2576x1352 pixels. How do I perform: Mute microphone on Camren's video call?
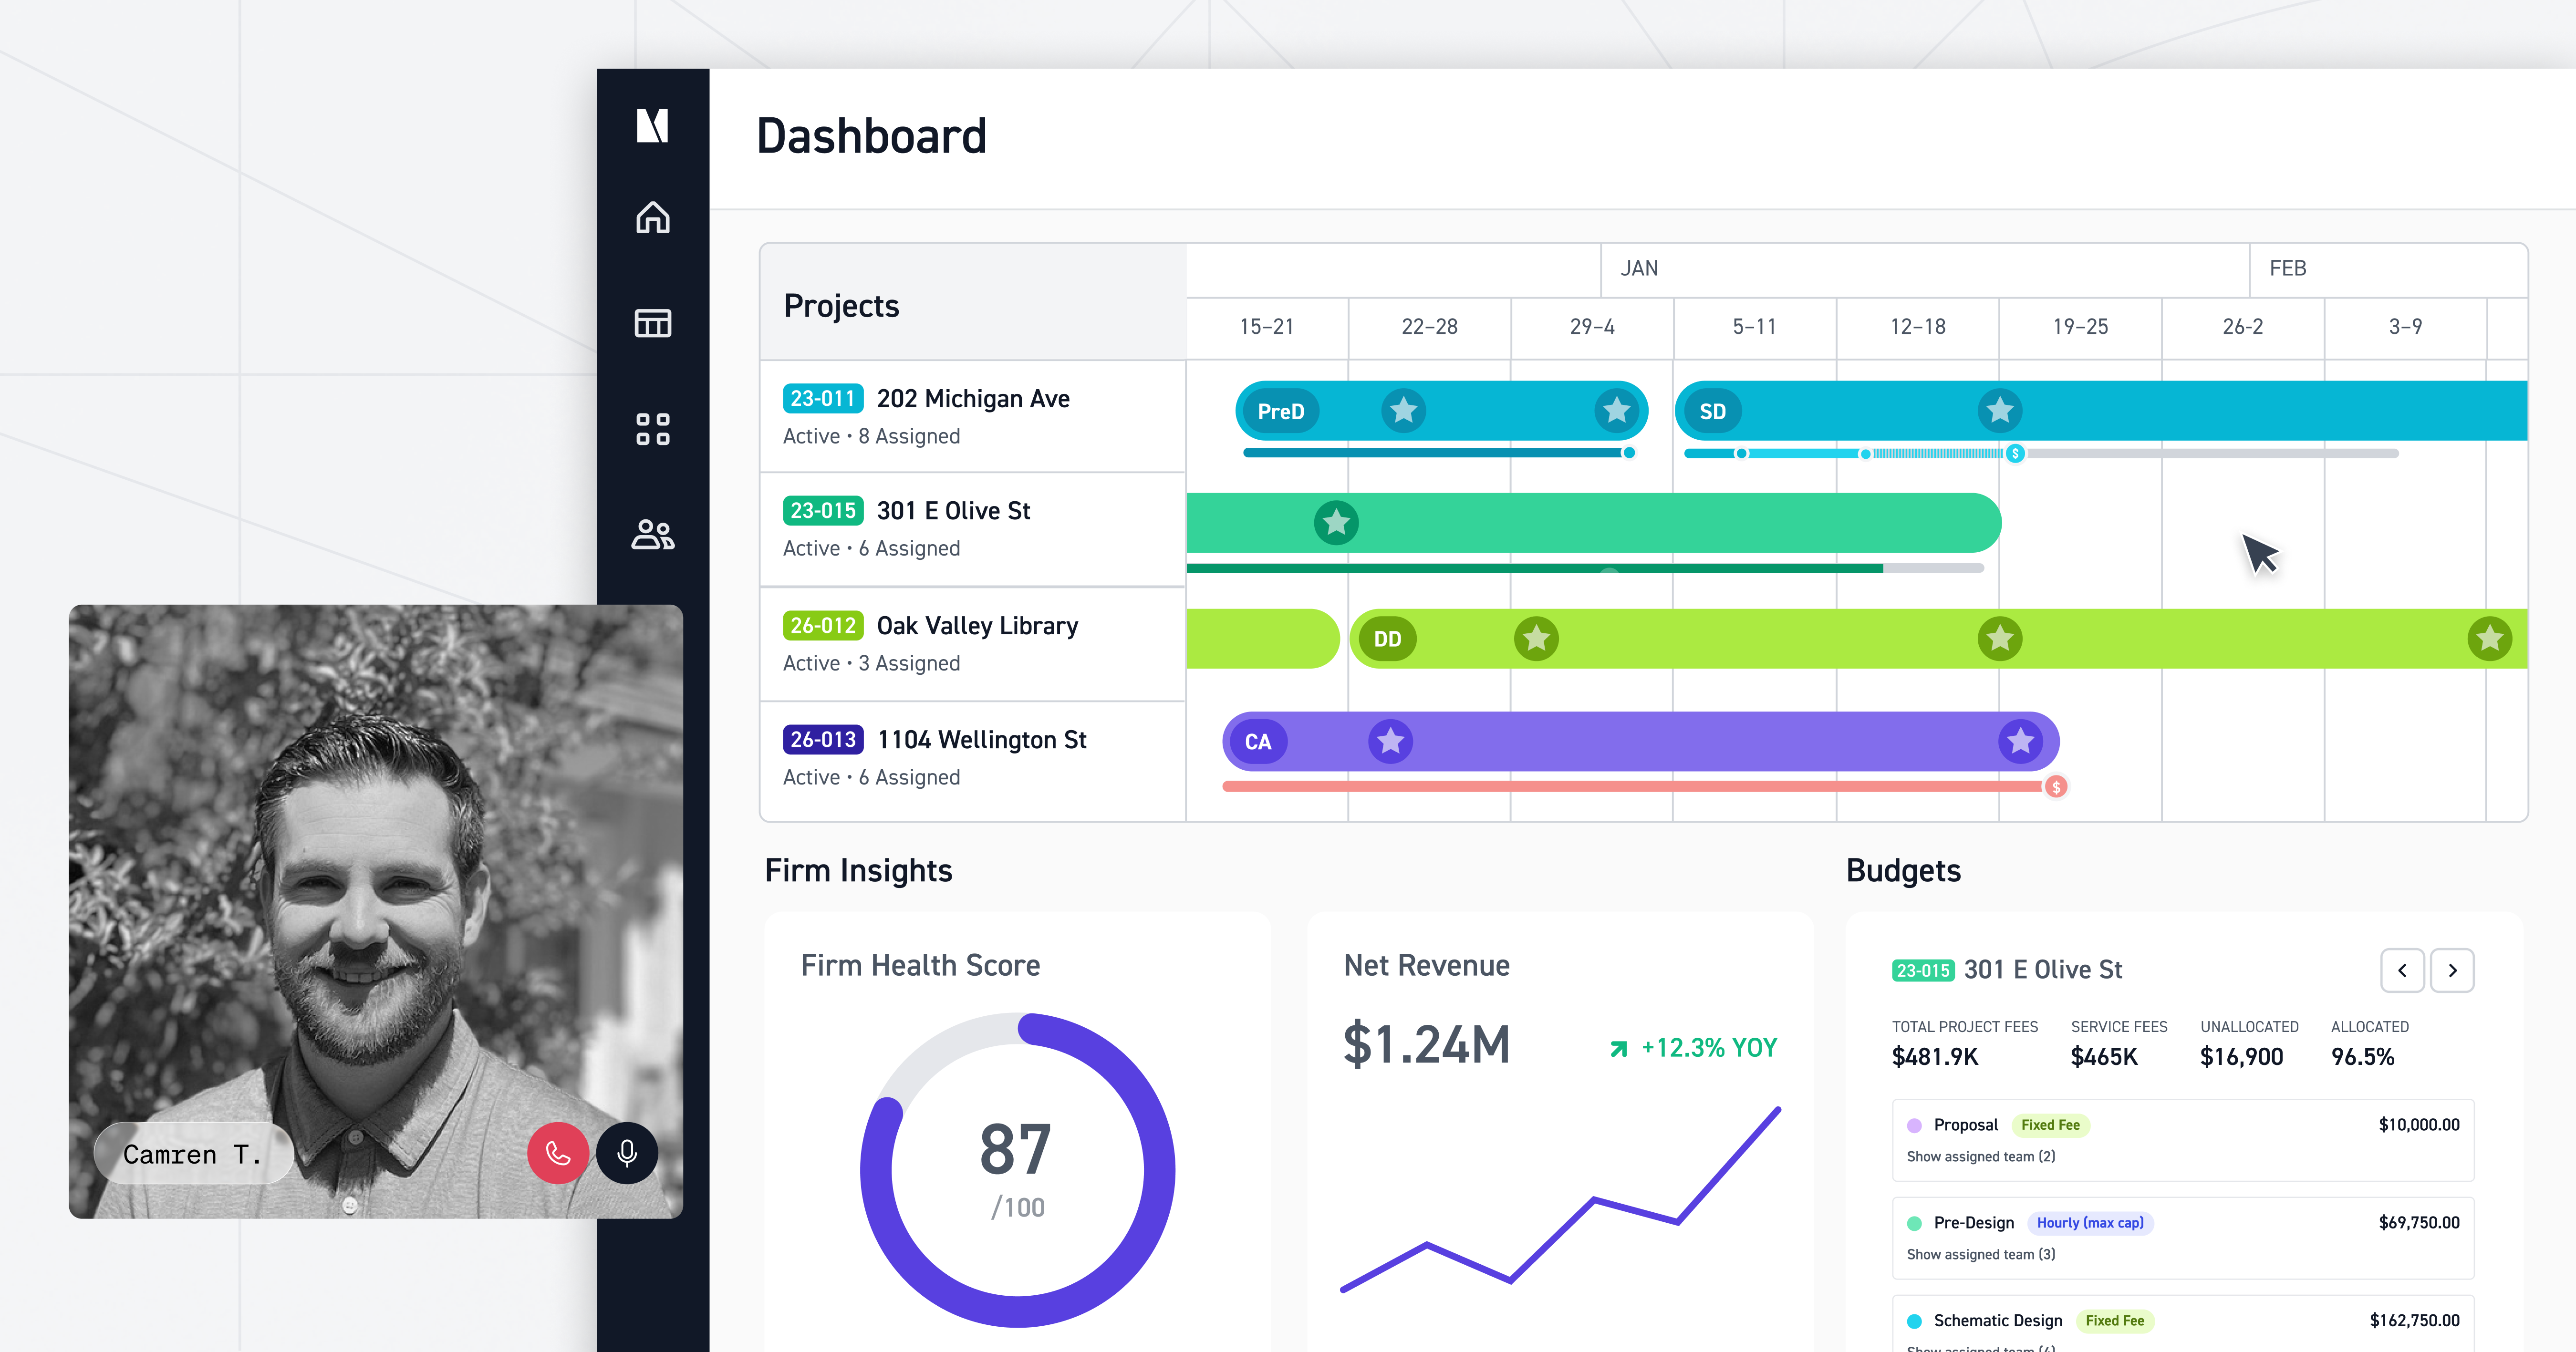(x=627, y=1153)
